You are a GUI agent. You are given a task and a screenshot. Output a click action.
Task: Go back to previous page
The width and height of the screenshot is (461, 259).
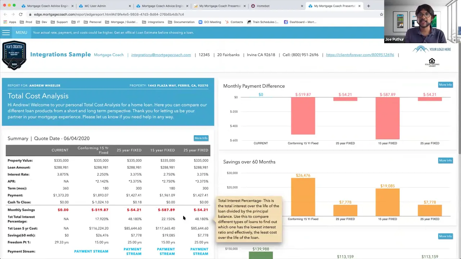5,14
